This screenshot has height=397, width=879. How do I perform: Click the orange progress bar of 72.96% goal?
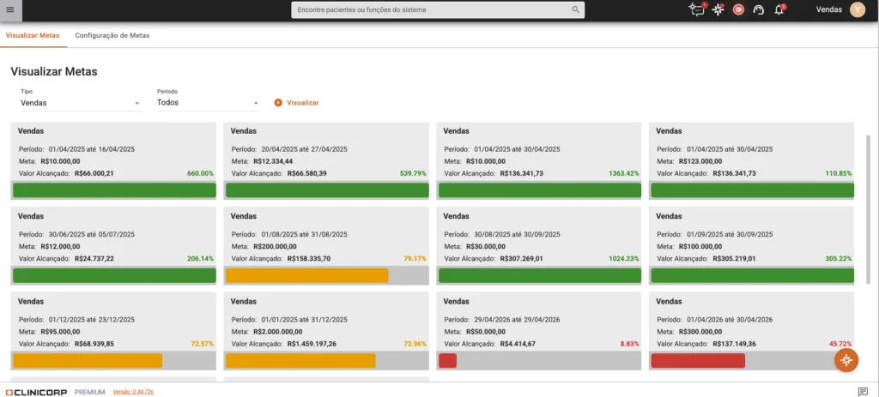point(300,361)
